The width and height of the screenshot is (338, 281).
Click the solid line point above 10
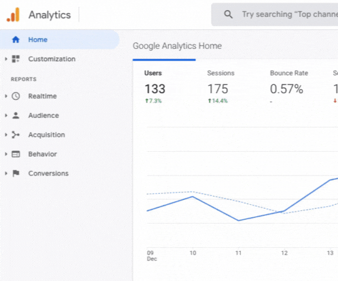tap(193, 197)
